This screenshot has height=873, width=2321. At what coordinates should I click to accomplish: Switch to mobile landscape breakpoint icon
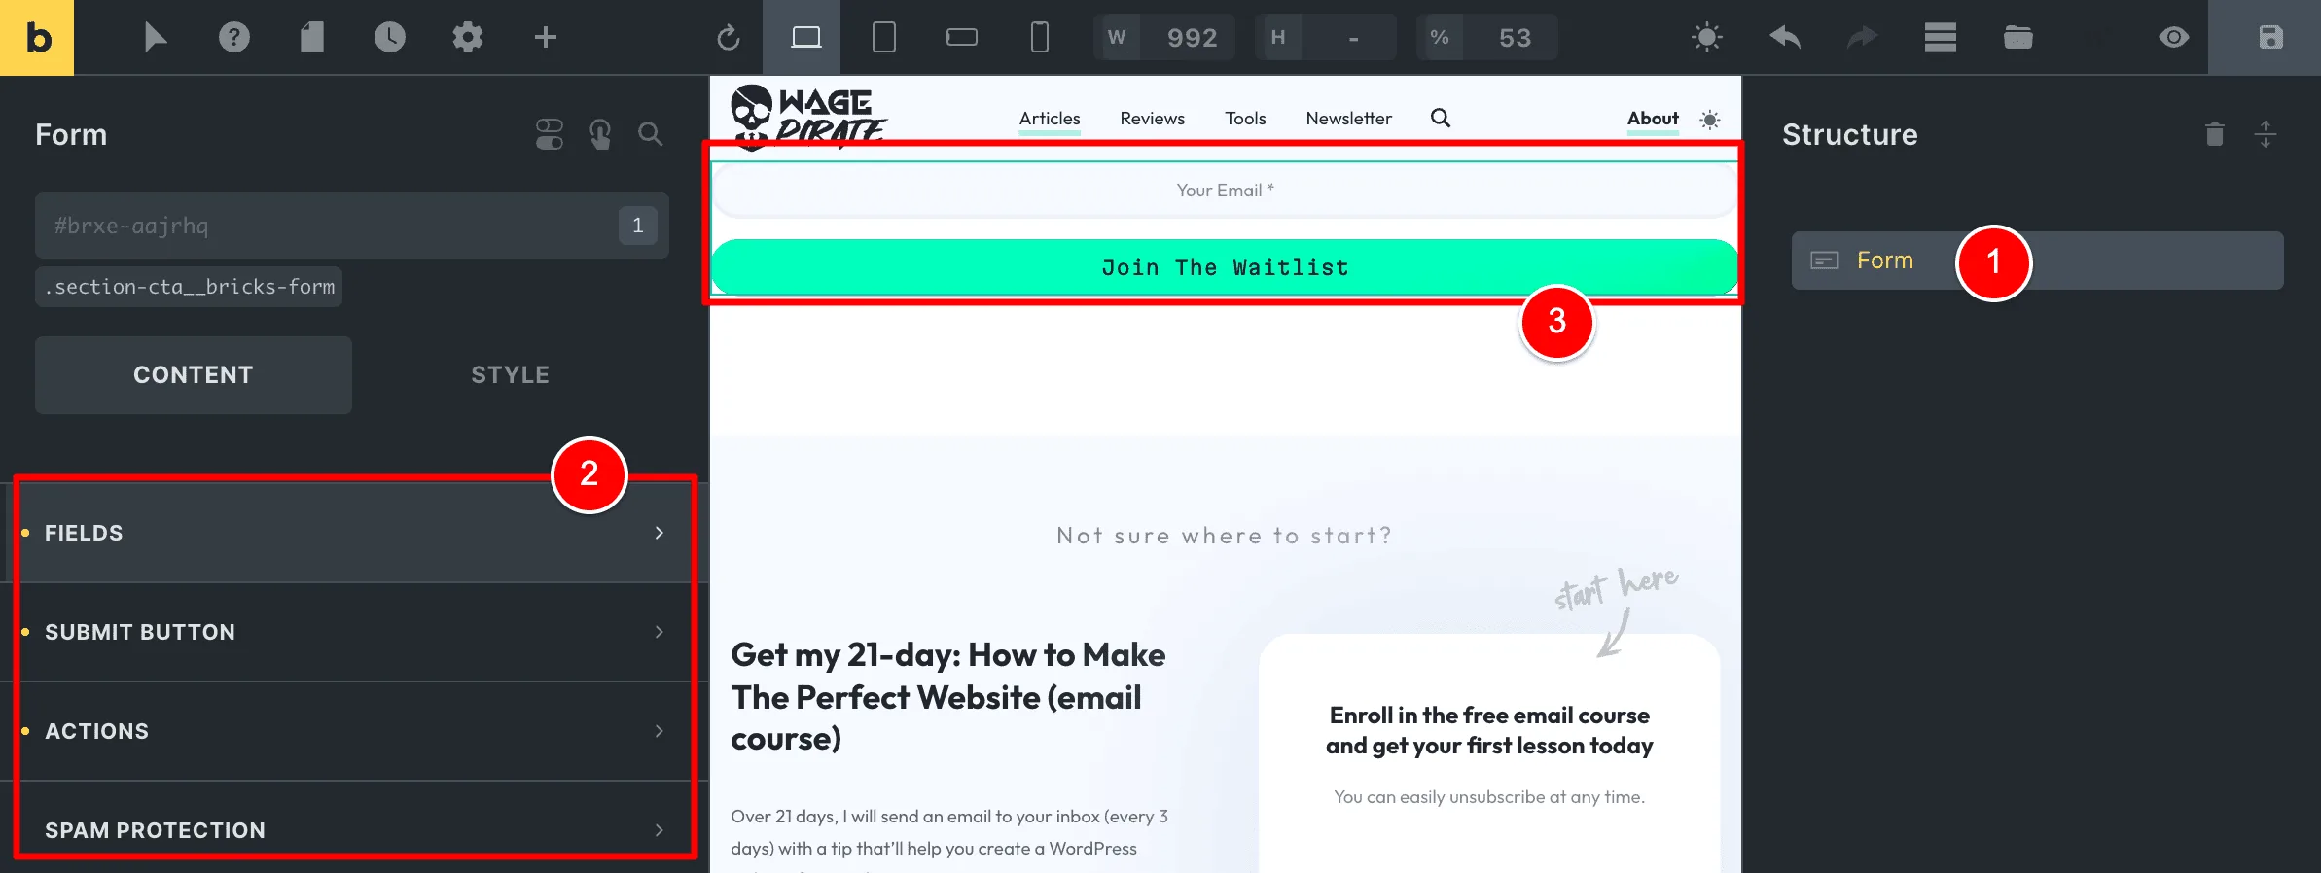pos(961,38)
